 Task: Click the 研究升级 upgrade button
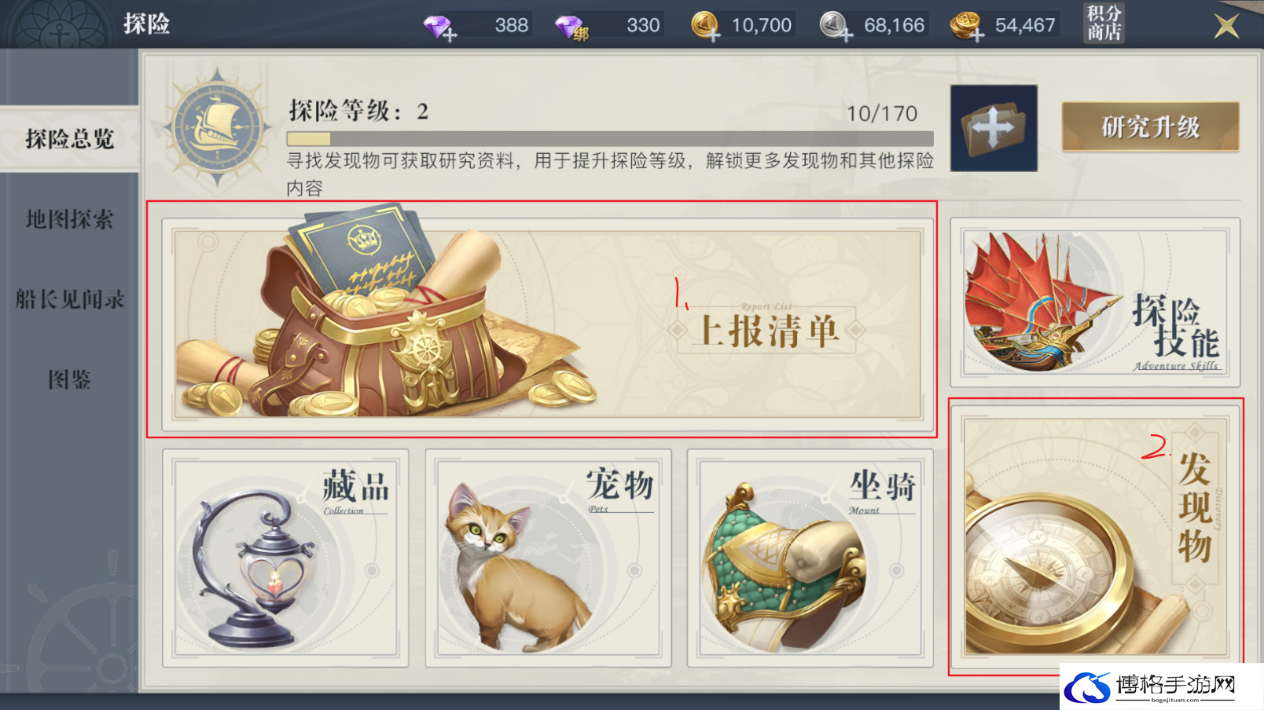[x=1150, y=126]
